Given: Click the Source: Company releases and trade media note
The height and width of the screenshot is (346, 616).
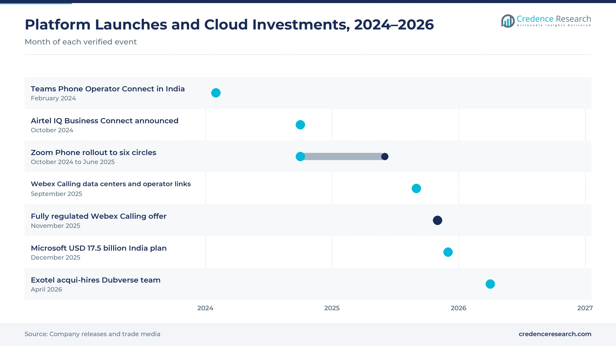Looking at the screenshot, I should click(92, 334).
